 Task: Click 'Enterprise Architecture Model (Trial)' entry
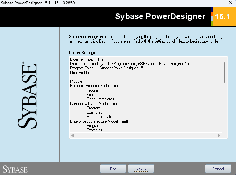pyautogui.click(x=99, y=121)
